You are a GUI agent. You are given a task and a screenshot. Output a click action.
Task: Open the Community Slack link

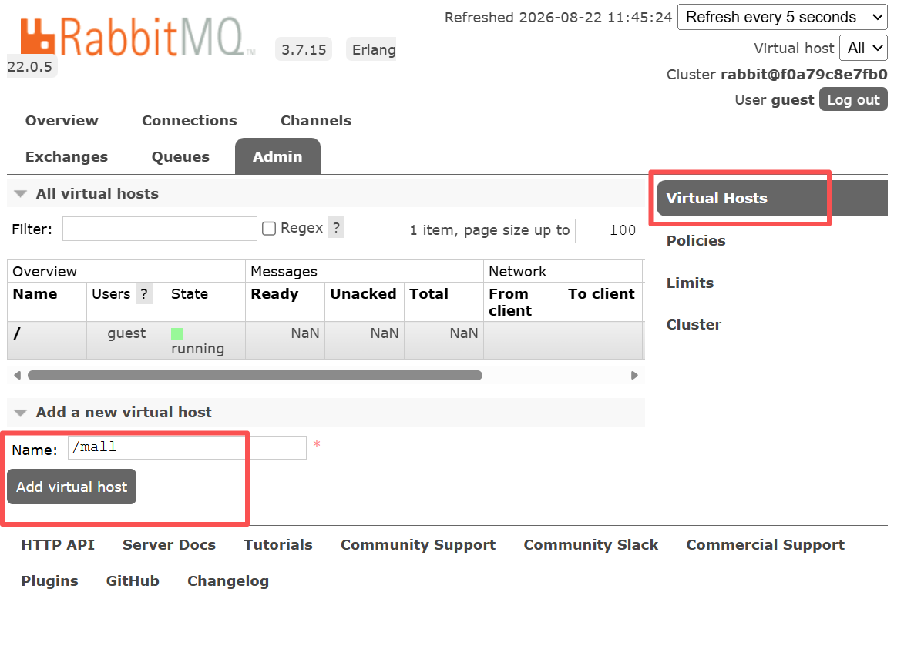click(590, 545)
